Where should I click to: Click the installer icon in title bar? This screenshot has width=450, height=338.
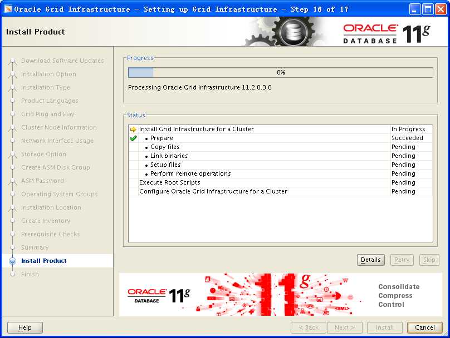point(8,9)
